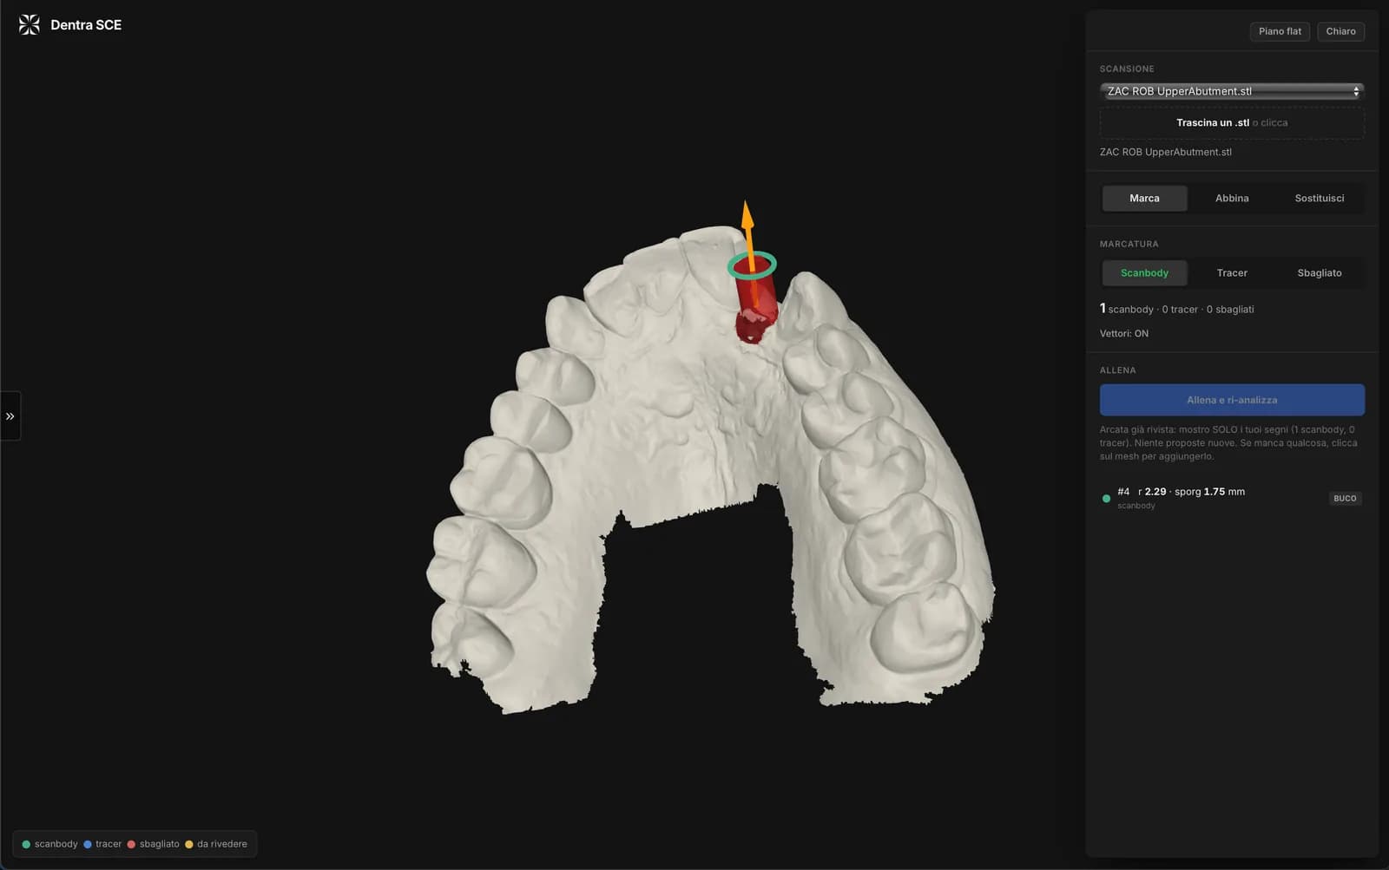Click the Allena e ri-analizza button

pyautogui.click(x=1232, y=400)
